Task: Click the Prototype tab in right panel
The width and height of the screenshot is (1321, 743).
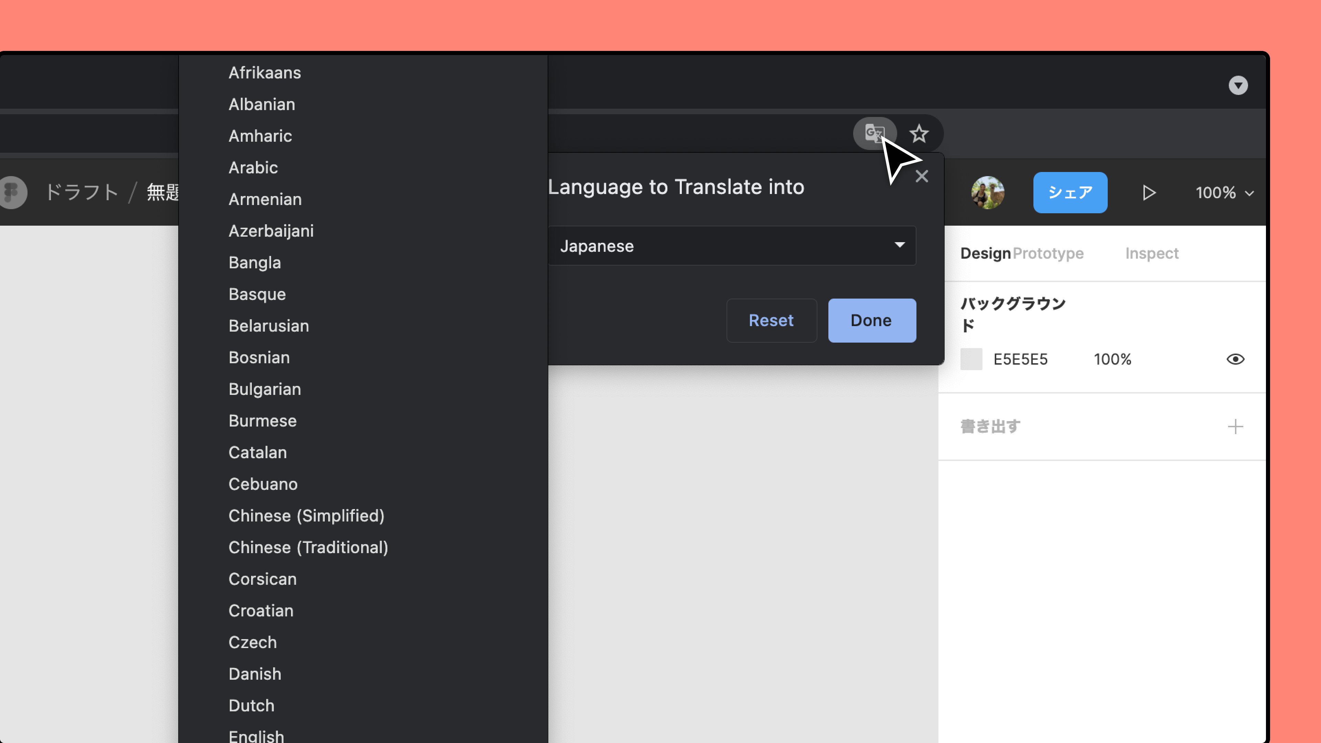Action: (x=1048, y=253)
